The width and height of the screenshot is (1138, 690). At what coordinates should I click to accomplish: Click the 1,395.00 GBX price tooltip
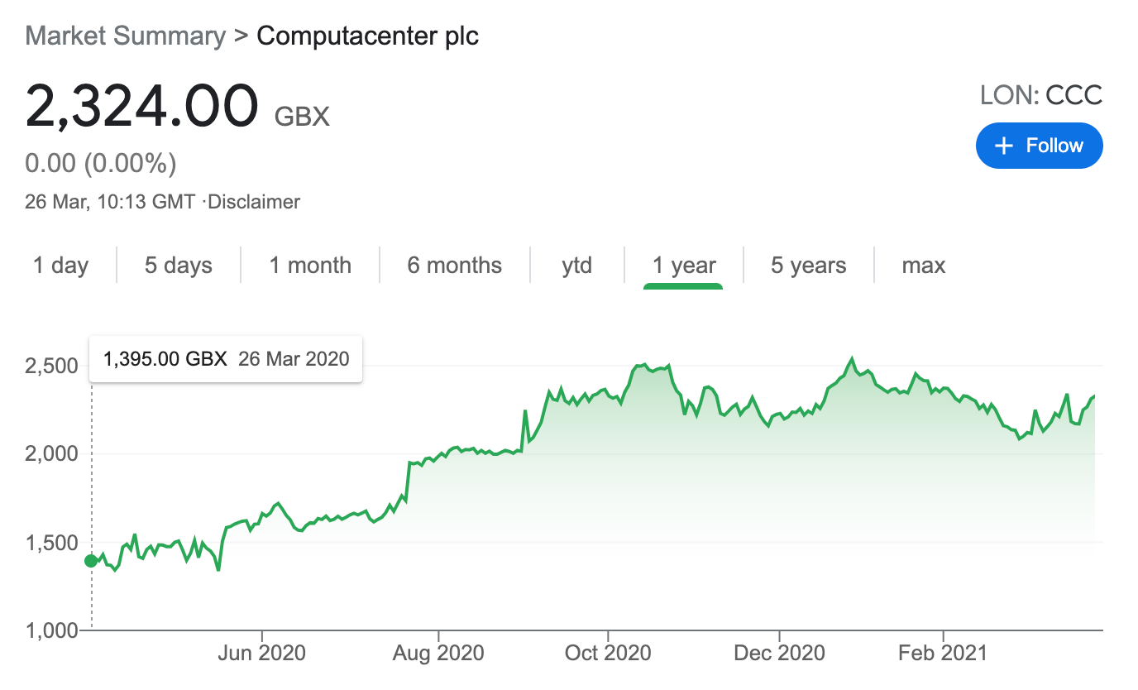[226, 359]
